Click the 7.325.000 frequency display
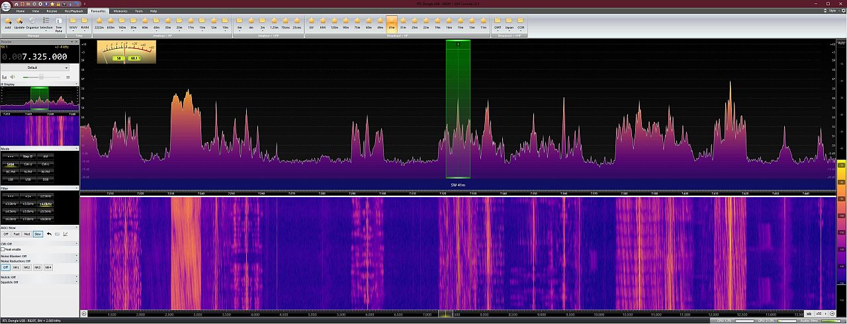 click(x=39, y=57)
